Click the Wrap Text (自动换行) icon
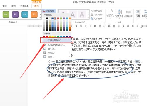The height and width of the screenshot is (106, 147). (x=146, y=12)
